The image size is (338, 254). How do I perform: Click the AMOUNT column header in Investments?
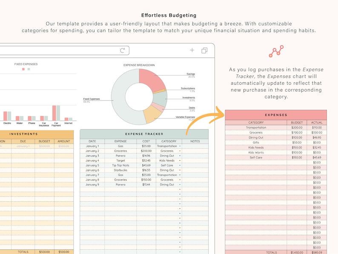click(64, 141)
